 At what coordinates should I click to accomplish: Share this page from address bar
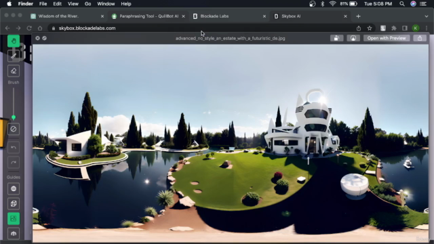(x=359, y=28)
